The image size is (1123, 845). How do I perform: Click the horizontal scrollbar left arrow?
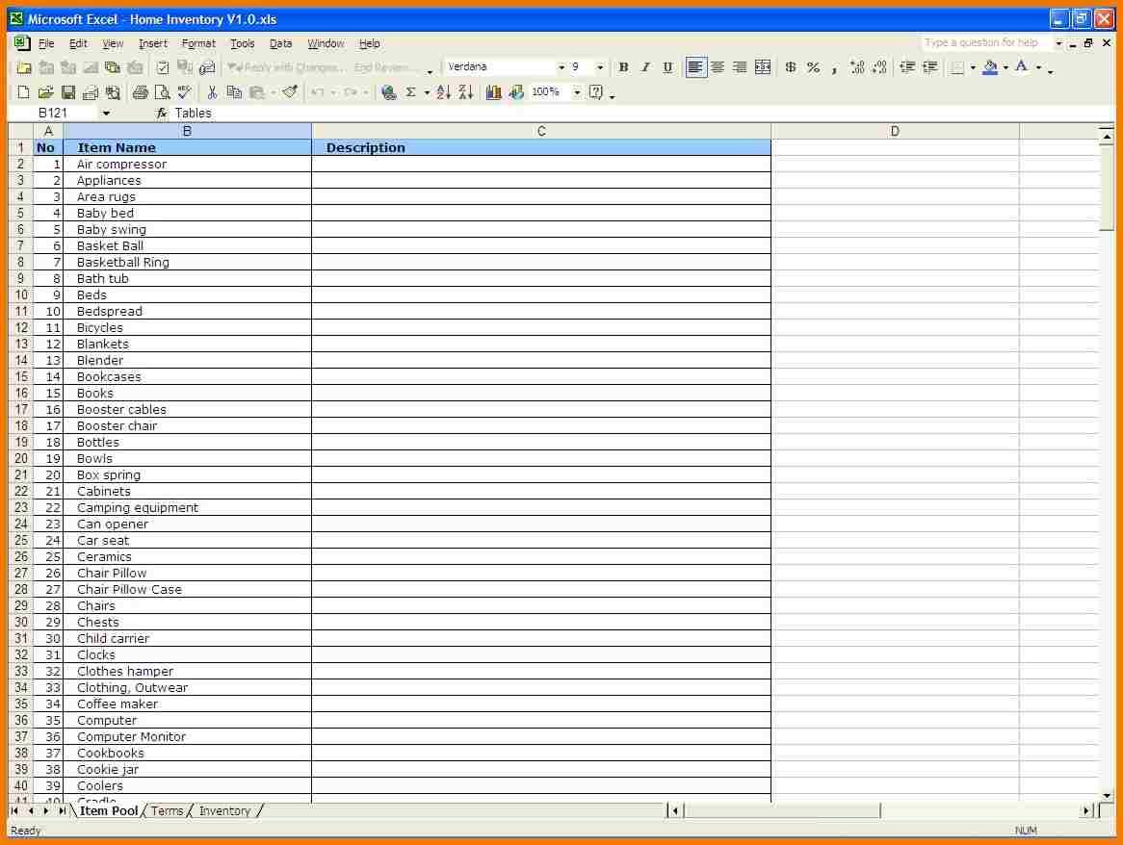pos(674,810)
